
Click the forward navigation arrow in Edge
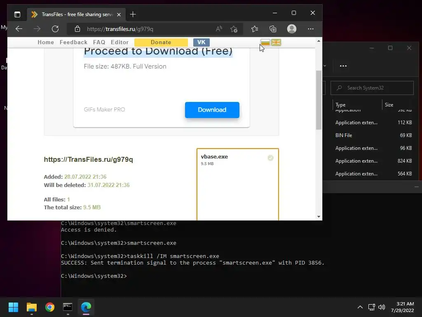click(37, 29)
